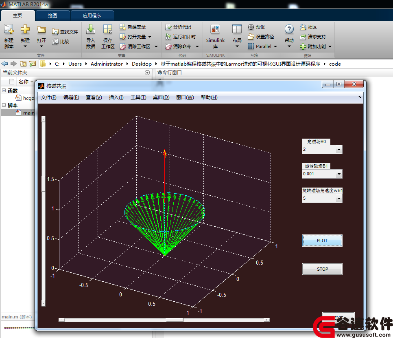Expand the 清除工作区 dropdown arrow
This screenshot has height=338, width=393.
(156, 46)
